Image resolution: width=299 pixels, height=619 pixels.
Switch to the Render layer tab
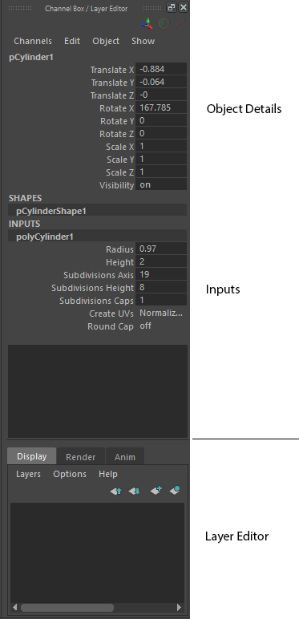coord(80,457)
